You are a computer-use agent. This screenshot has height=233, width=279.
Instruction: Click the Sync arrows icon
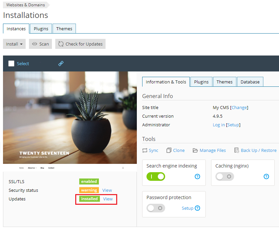[x=145, y=151]
